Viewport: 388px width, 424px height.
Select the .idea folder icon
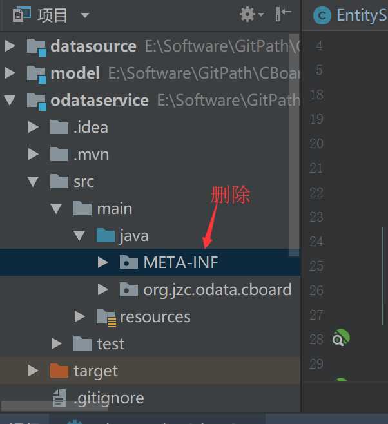[59, 127]
